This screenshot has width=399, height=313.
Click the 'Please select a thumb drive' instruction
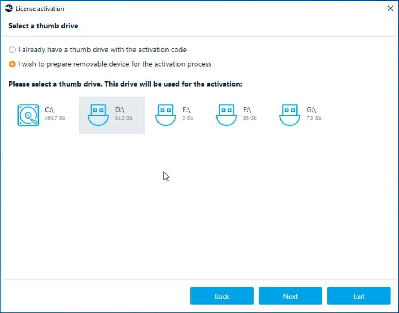point(125,84)
